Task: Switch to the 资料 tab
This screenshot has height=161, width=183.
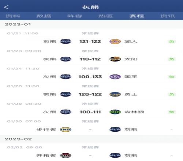Action: [x=13, y=16]
